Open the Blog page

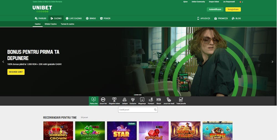pyautogui.click(x=236, y=18)
